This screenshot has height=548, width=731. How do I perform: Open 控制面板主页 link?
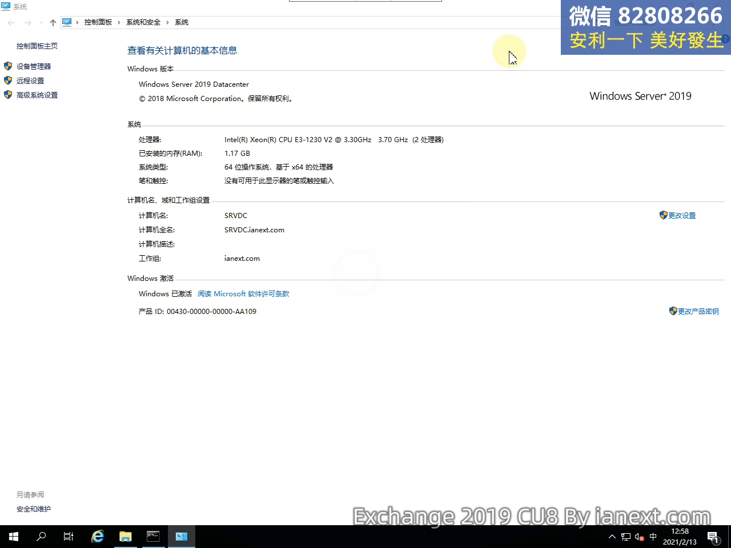click(x=37, y=46)
